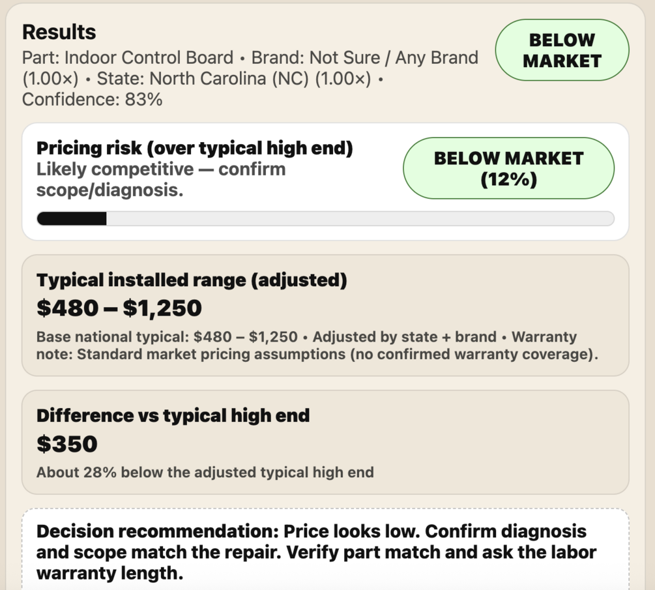Click the $480 – $1,250 range value

click(119, 308)
